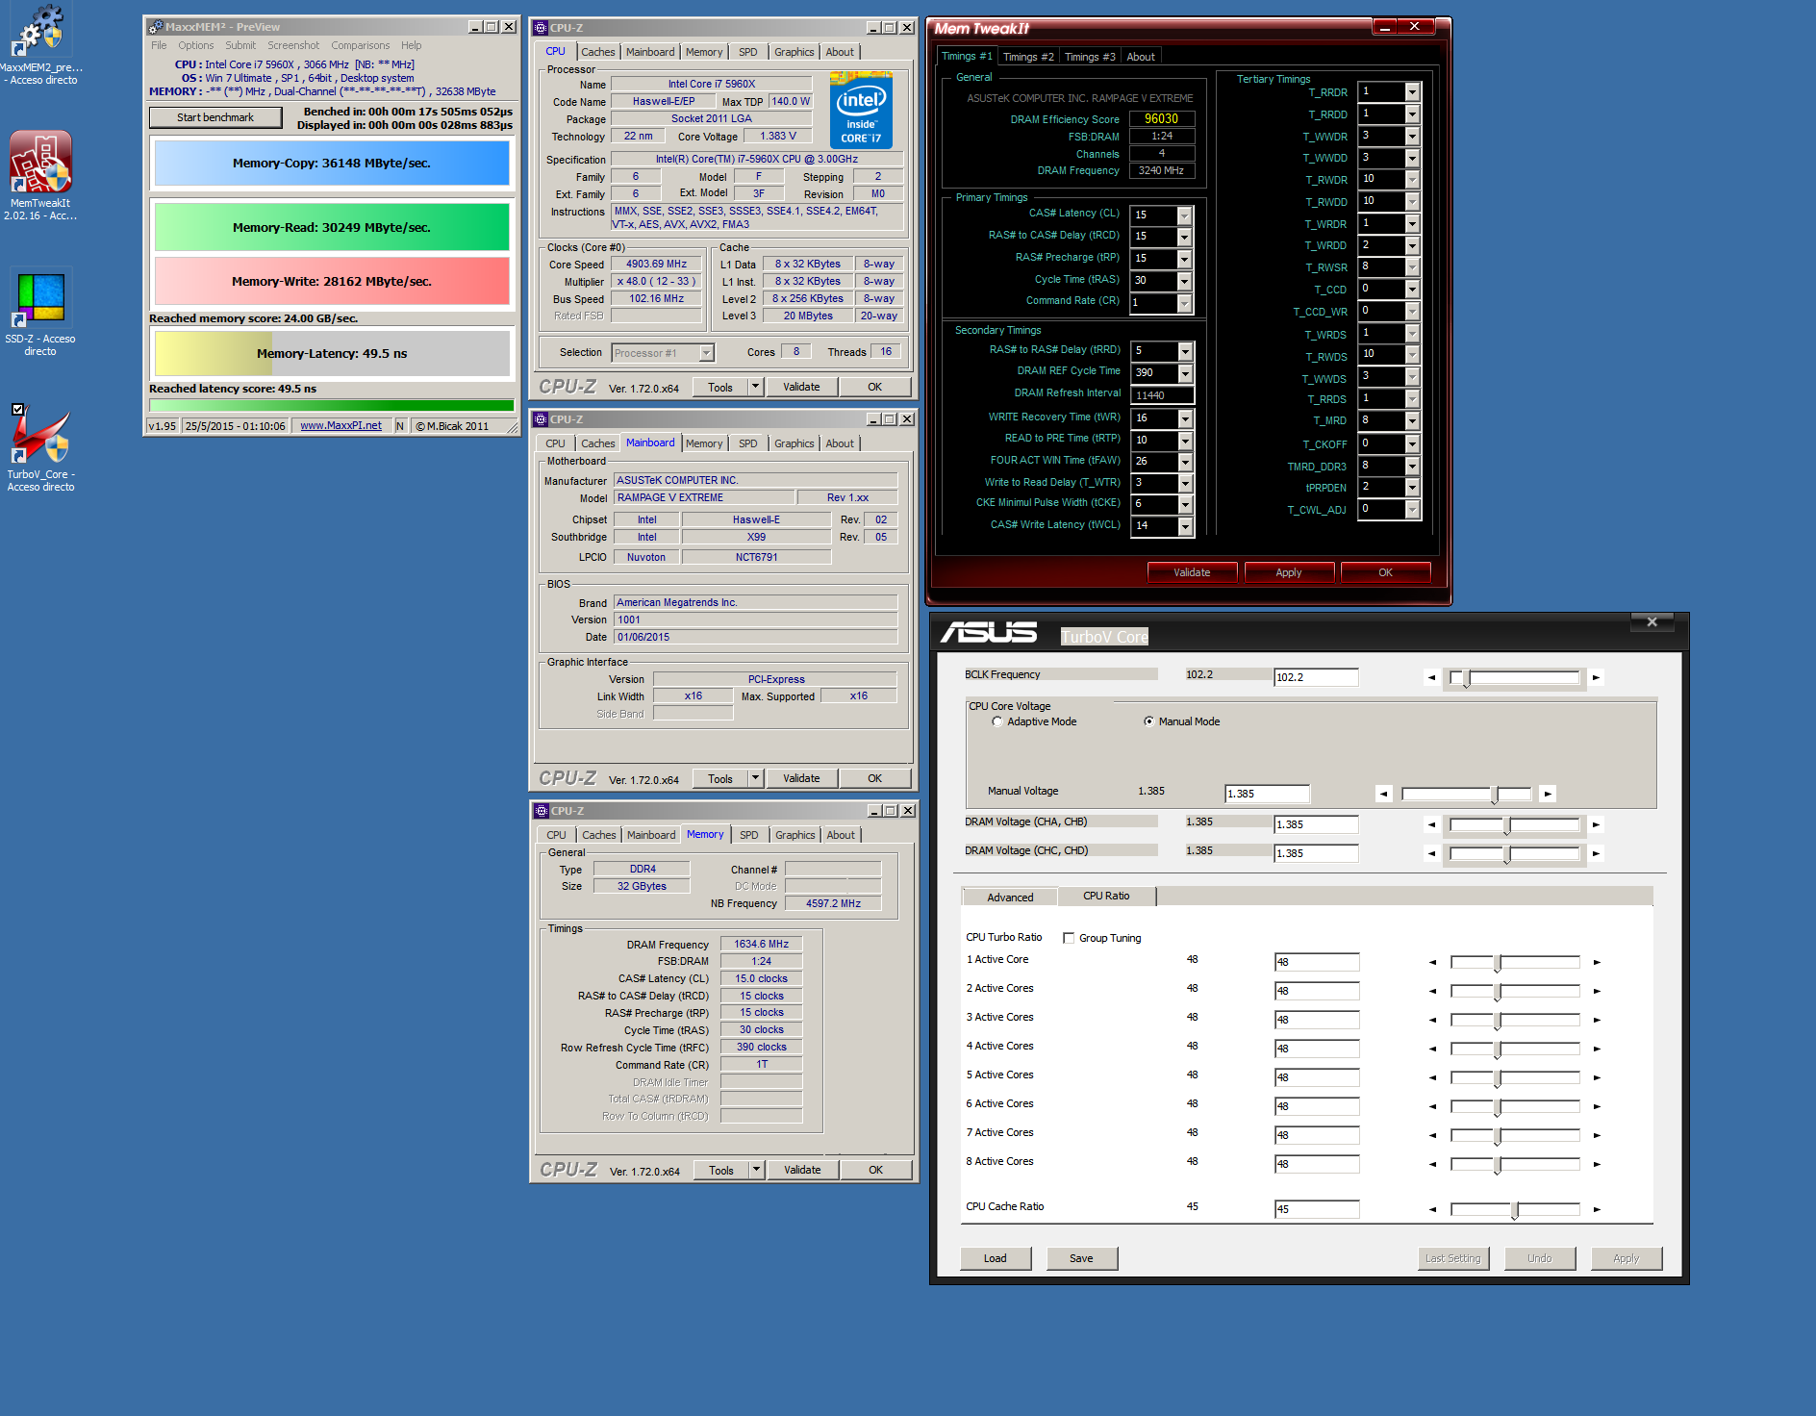This screenshot has width=1816, height=1416.
Task: Open RAS# to CAS# Delay (tRCD) dropdown
Action: click(1185, 237)
